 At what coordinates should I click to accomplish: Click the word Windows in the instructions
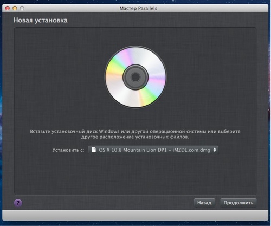[x=109, y=131]
